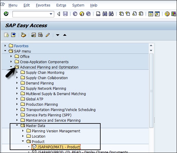
Task: Select /SAPAPO/MAT1 - Product transaction
Action: click(x=58, y=147)
